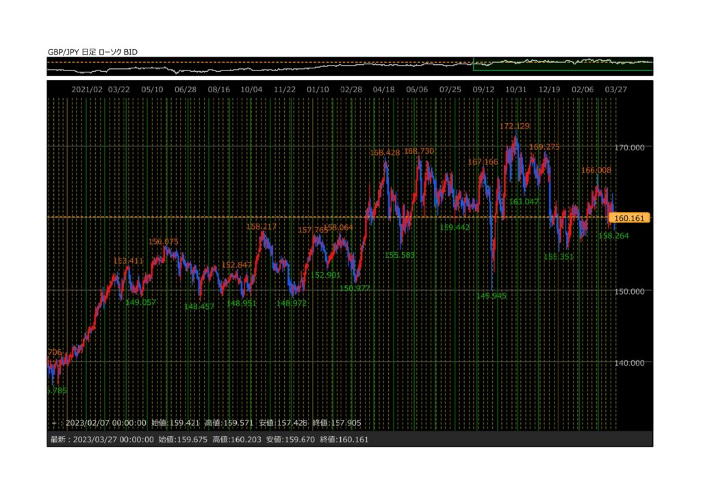Click the 155.351 low label

click(558, 256)
